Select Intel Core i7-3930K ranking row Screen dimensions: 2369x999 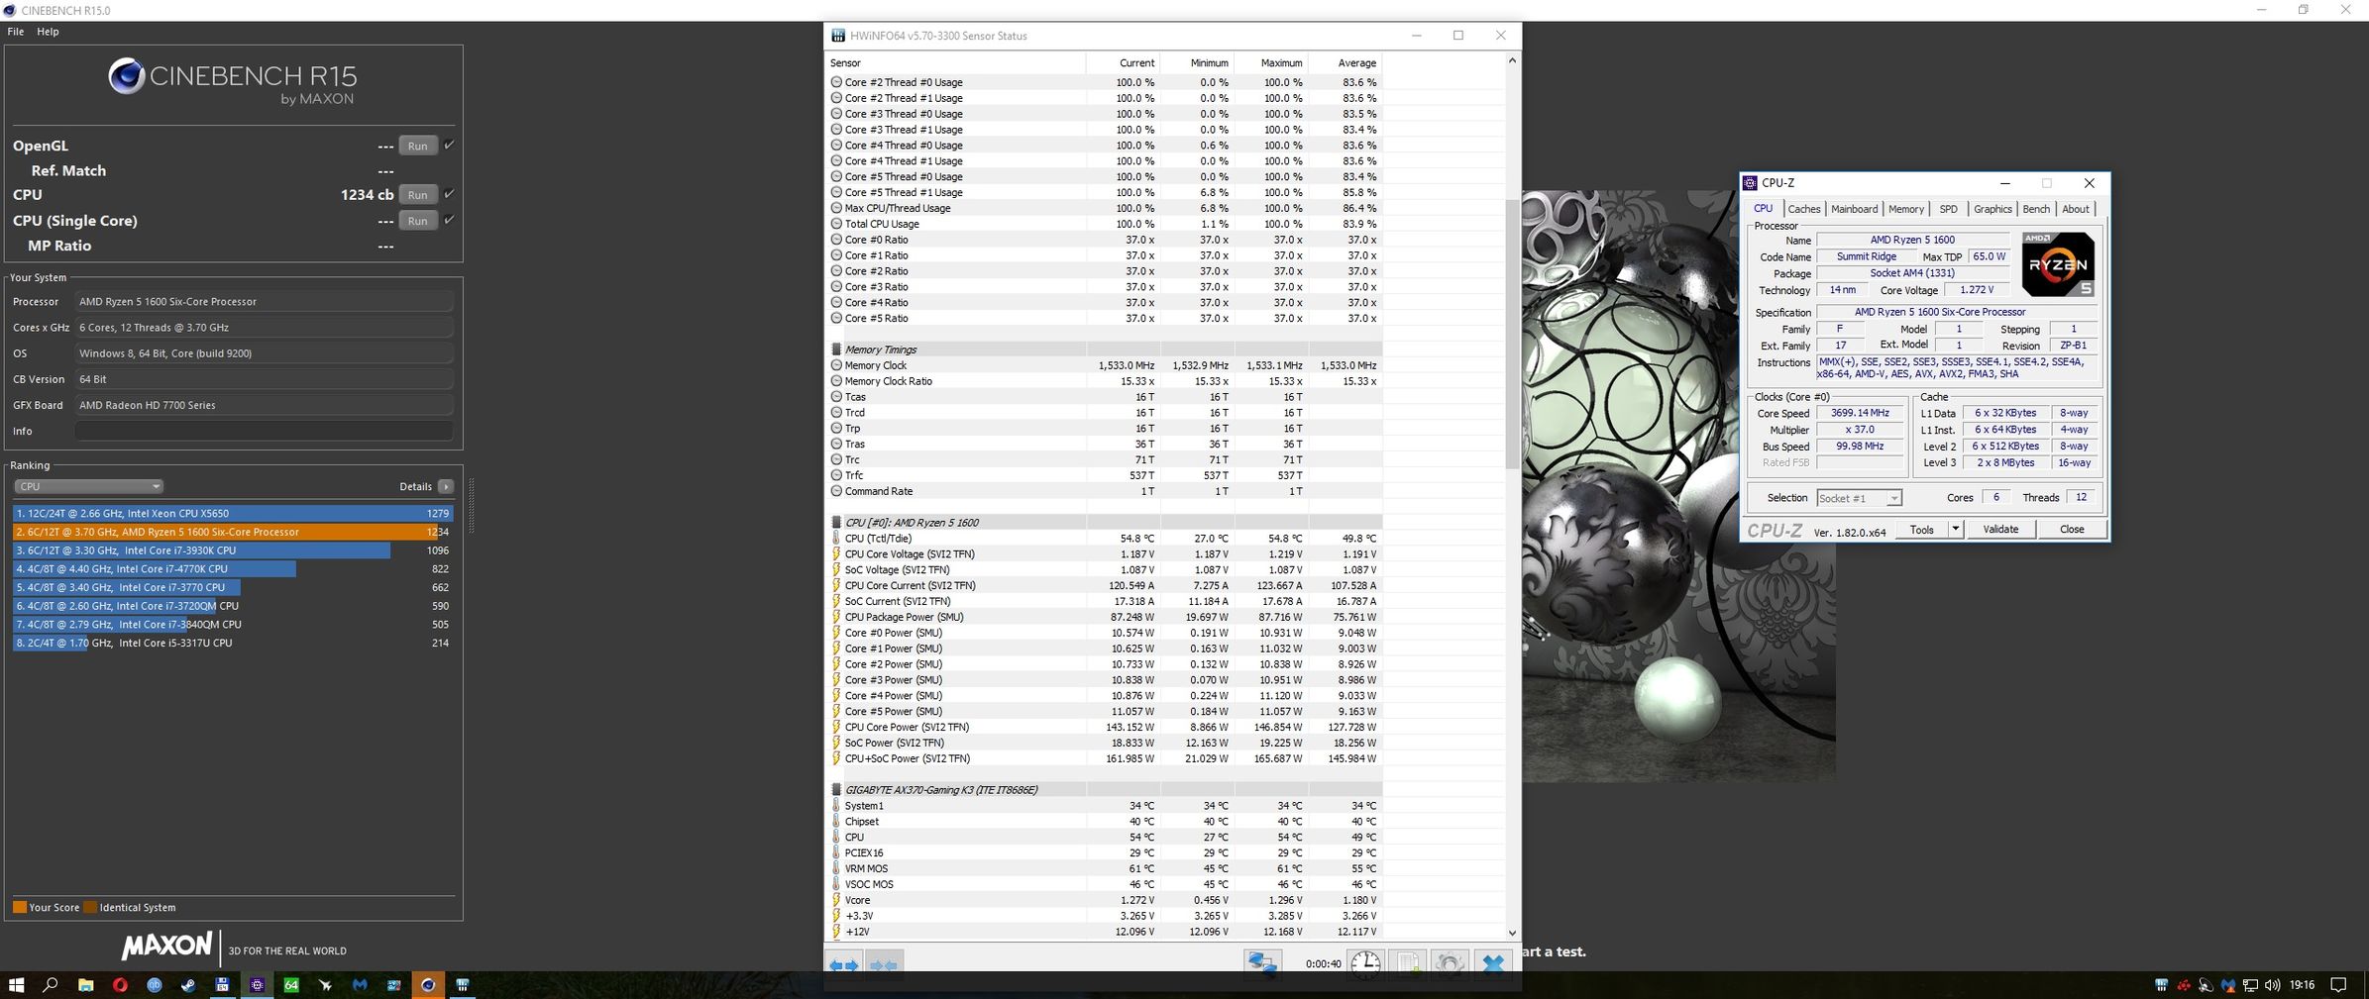click(233, 549)
